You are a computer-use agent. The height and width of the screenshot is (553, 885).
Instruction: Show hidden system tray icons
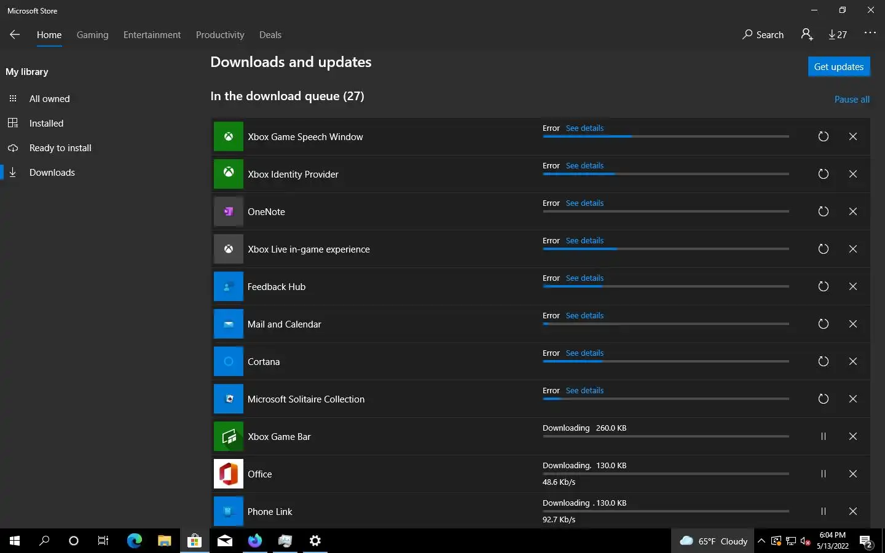[761, 541]
